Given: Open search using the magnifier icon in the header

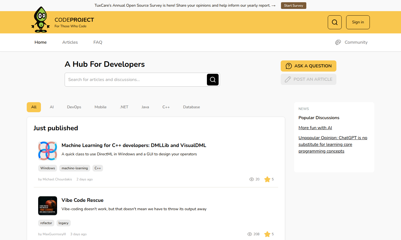Looking at the screenshot, I should pos(334,22).
